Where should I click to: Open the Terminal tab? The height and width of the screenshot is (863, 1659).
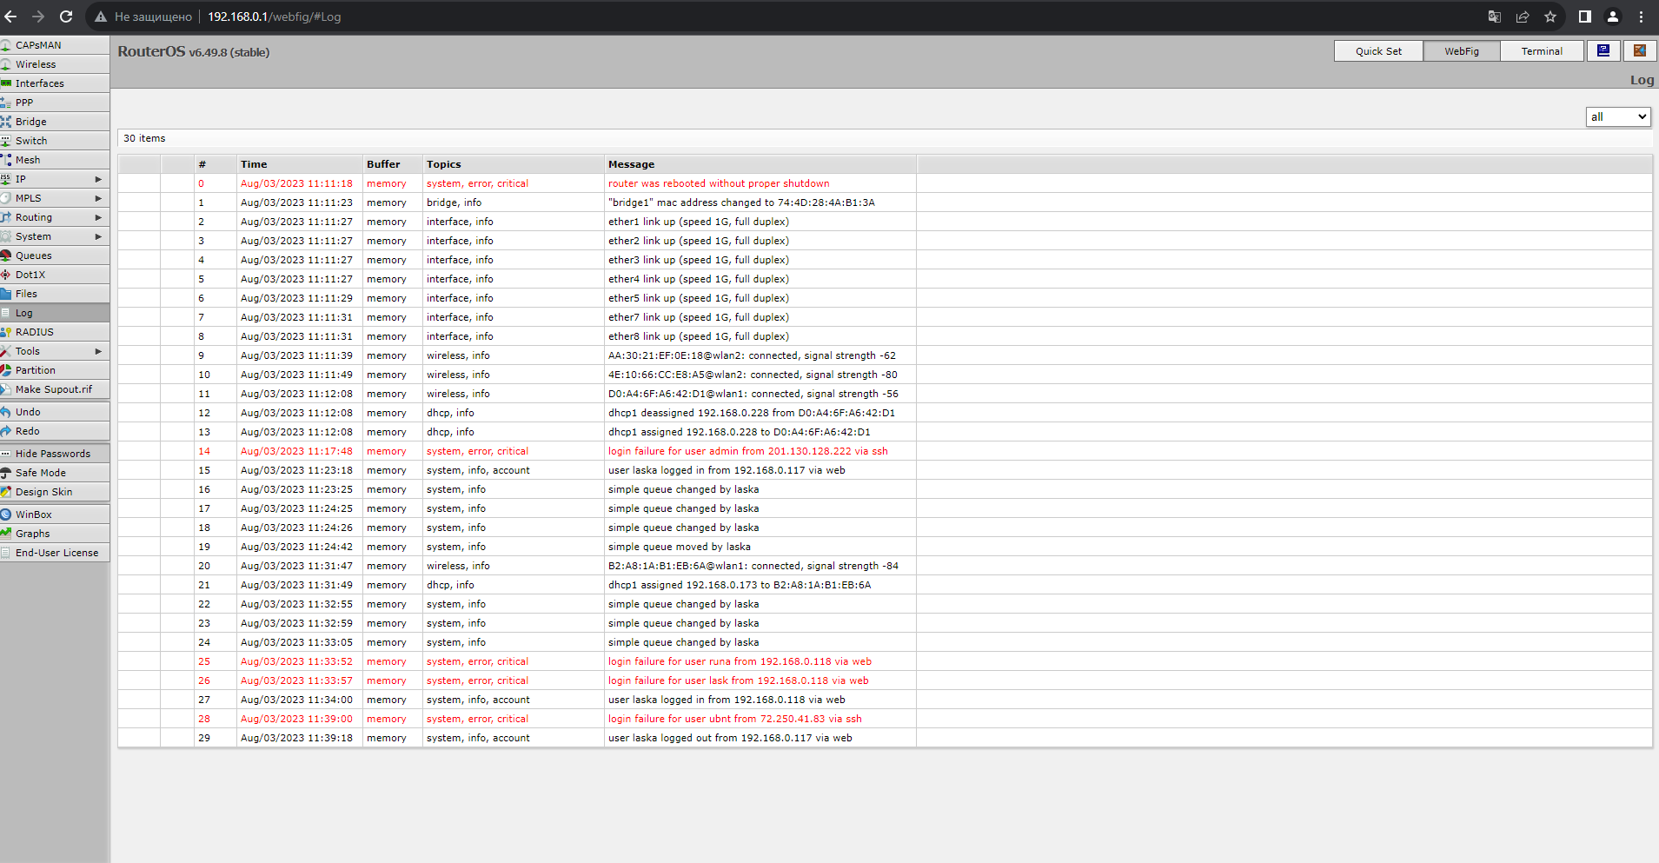(x=1542, y=51)
